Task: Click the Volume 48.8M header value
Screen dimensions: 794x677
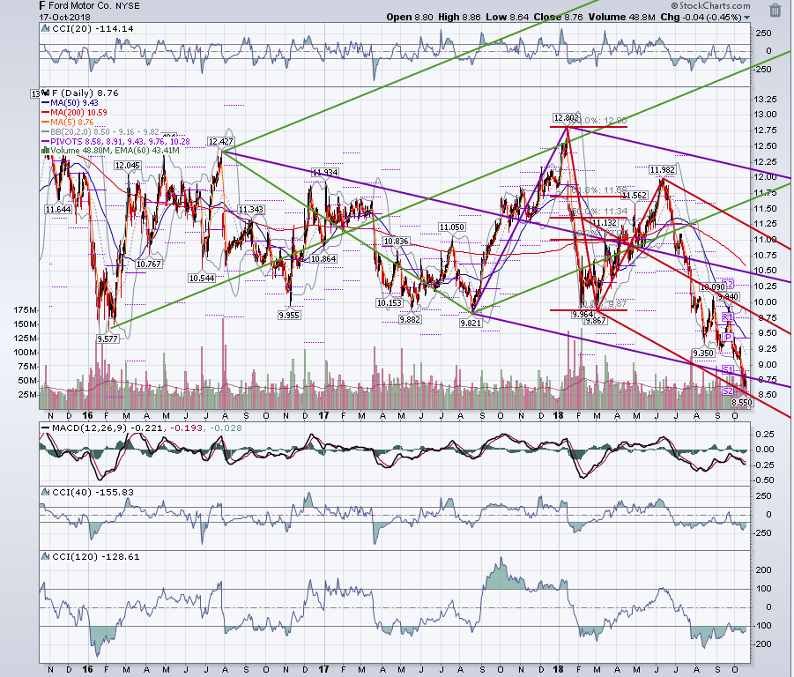Action: pos(622,18)
